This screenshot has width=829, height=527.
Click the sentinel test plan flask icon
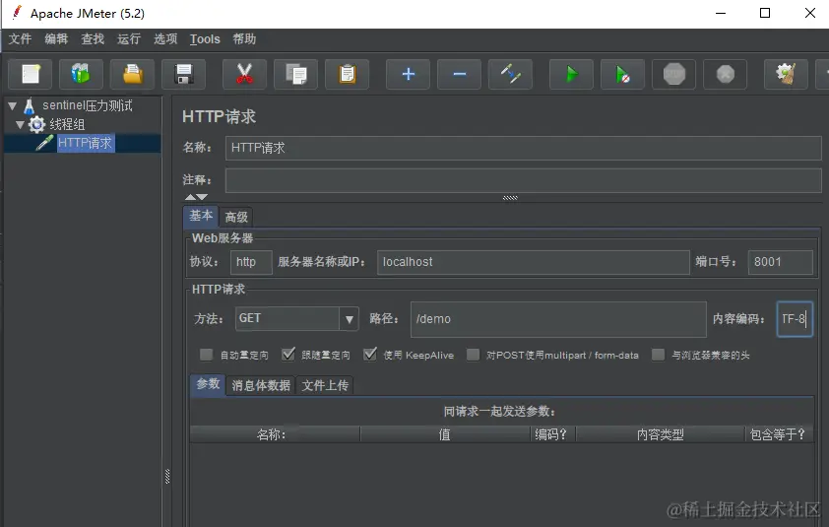coord(30,106)
